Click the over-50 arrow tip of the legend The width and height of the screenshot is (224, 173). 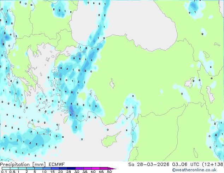tap(112, 168)
